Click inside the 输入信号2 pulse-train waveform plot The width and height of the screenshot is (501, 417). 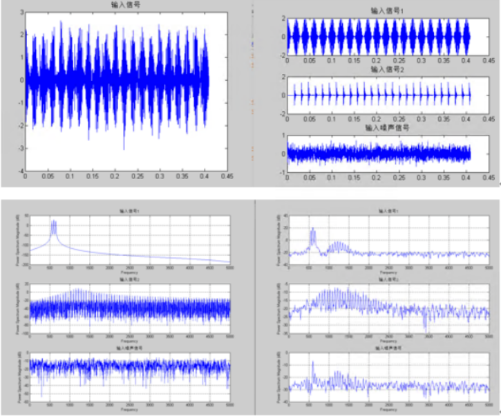click(x=379, y=95)
